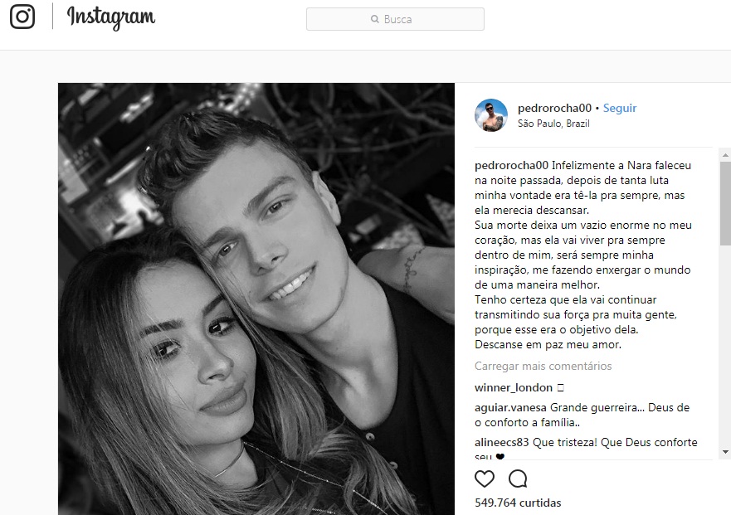Click the comments scrollbar down arrow
731x515 pixels.
click(725, 452)
